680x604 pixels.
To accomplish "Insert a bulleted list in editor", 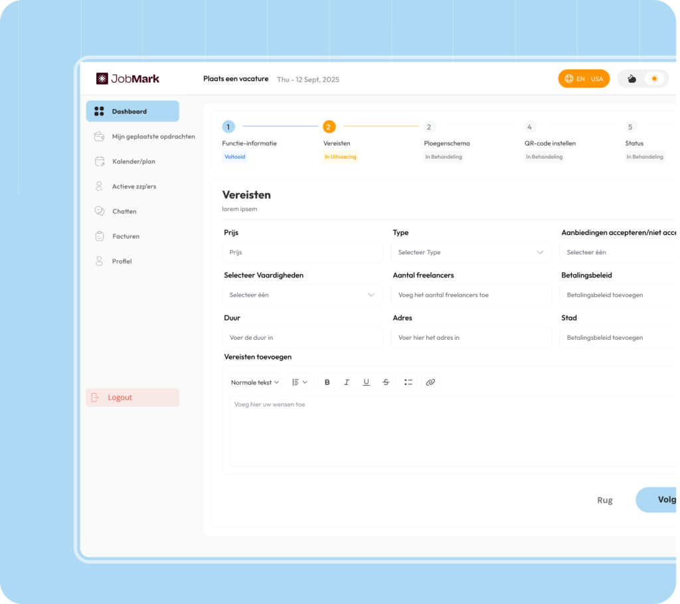I will click(408, 382).
